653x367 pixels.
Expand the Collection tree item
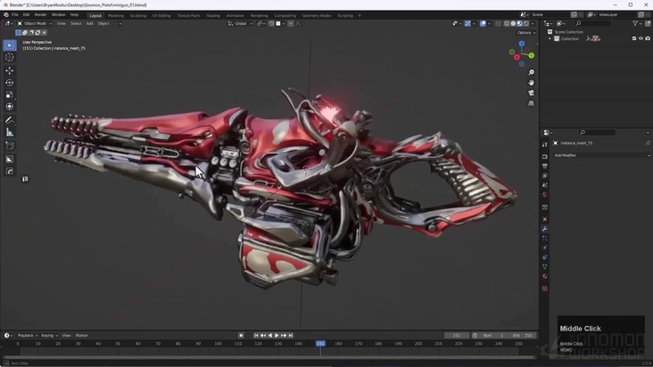[550, 38]
